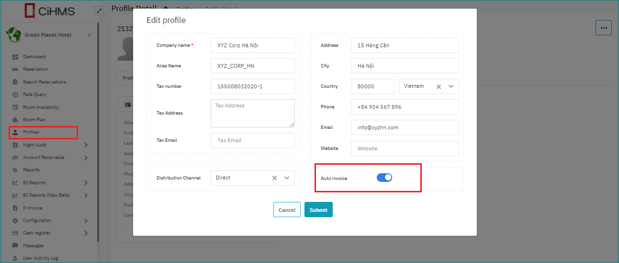Click the Submit button

click(x=318, y=210)
